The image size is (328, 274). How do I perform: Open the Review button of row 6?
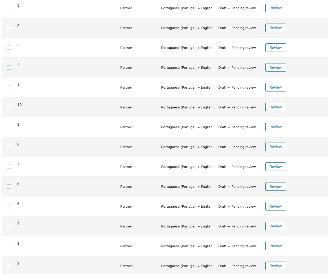(275, 186)
